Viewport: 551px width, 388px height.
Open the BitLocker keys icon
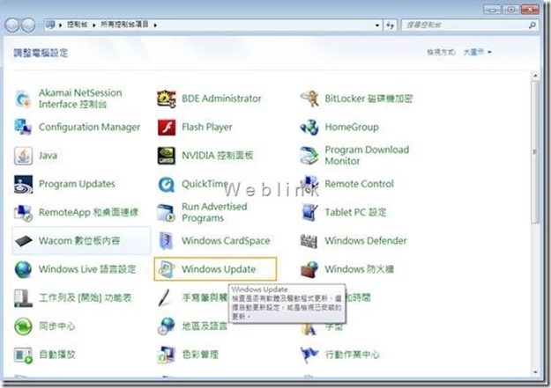point(309,99)
